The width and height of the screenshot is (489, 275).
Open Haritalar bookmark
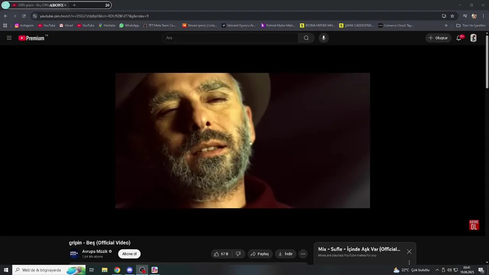pos(107,26)
